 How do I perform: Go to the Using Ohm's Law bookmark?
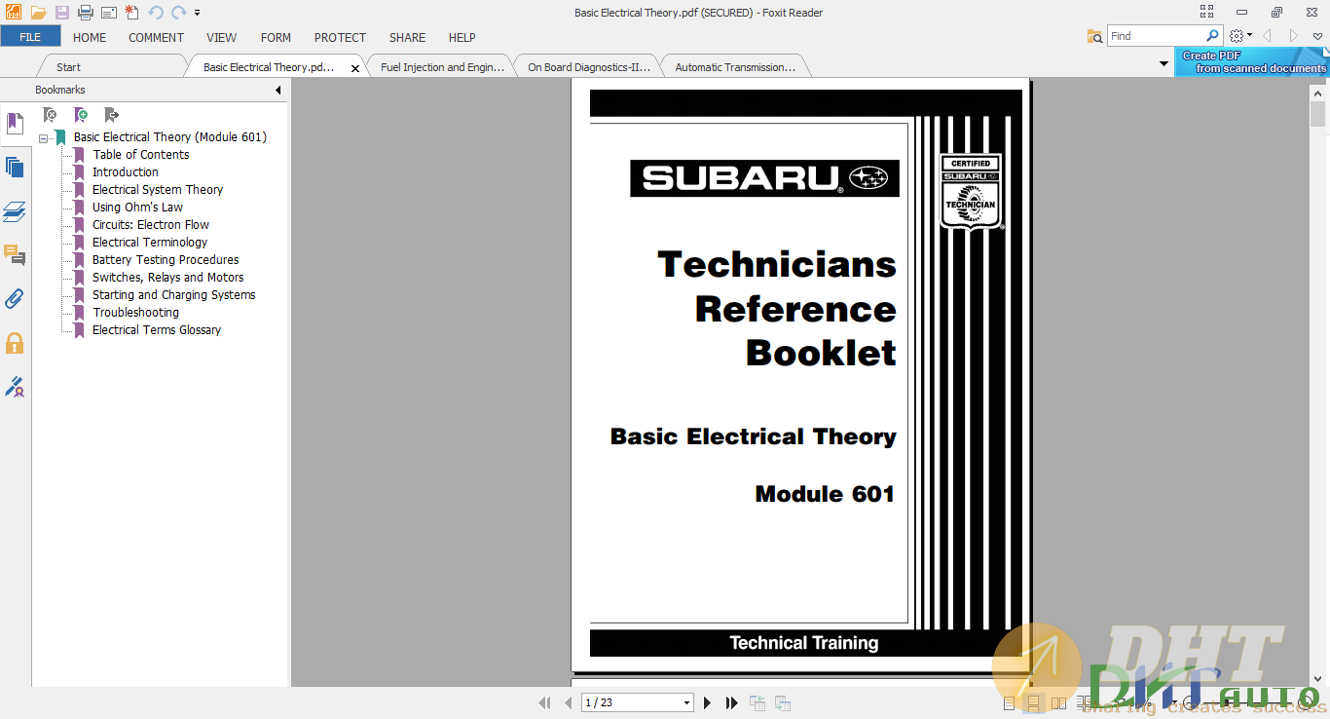[137, 208]
